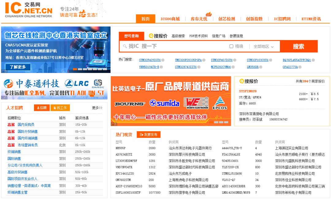
Task: Open the ETIME资讯 nav item
Action: pos(311,19)
